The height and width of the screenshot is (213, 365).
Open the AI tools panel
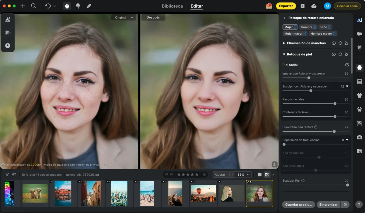pyautogui.click(x=360, y=20)
